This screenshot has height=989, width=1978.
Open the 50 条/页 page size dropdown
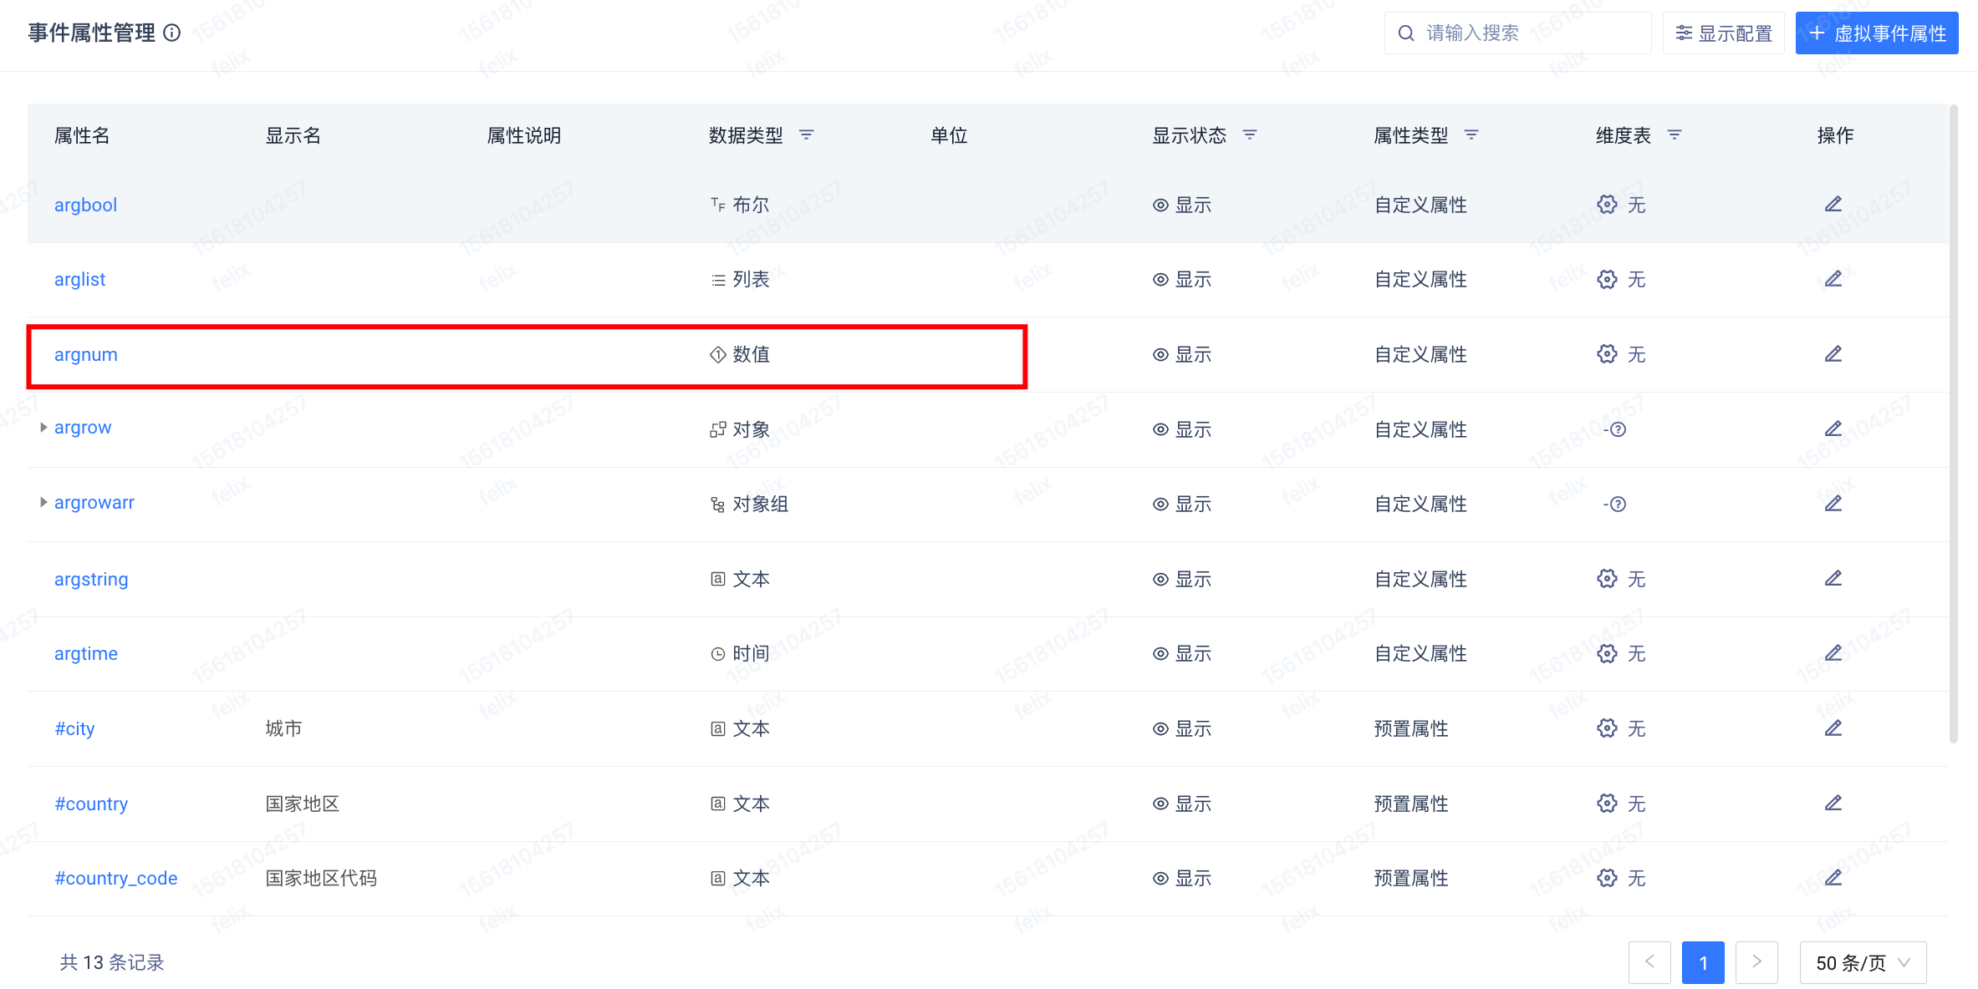(1863, 962)
